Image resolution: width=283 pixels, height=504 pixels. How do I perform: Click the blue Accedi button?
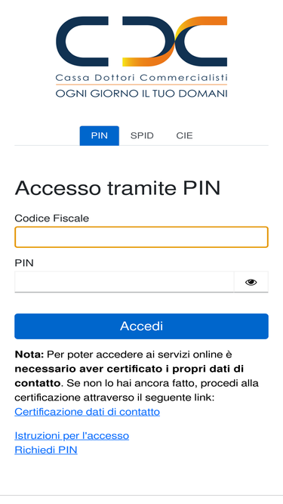point(141,326)
